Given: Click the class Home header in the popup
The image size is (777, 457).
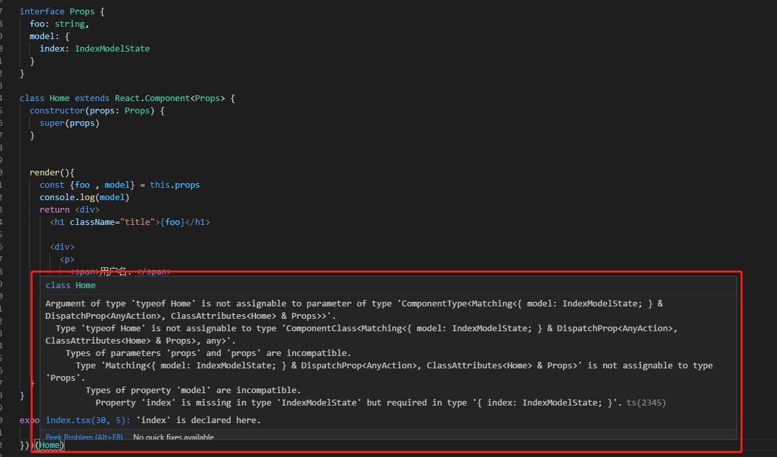Looking at the screenshot, I should coord(70,285).
